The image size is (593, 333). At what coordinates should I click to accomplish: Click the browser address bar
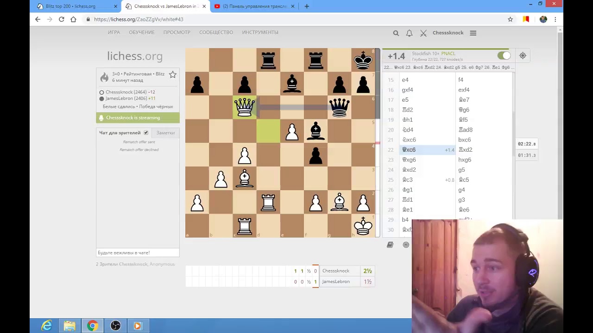pyautogui.click(x=296, y=19)
